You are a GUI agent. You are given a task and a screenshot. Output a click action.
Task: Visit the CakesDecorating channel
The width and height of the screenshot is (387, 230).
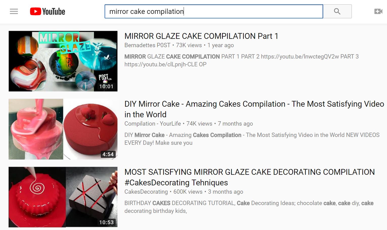[146, 192]
